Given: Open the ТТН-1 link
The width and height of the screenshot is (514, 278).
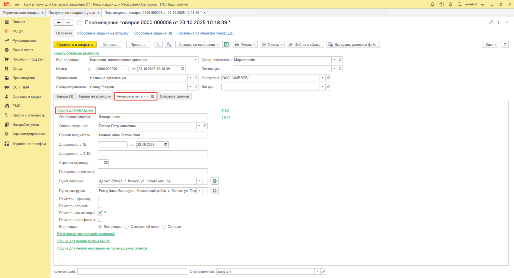Looking at the screenshot, I should (226, 117).
